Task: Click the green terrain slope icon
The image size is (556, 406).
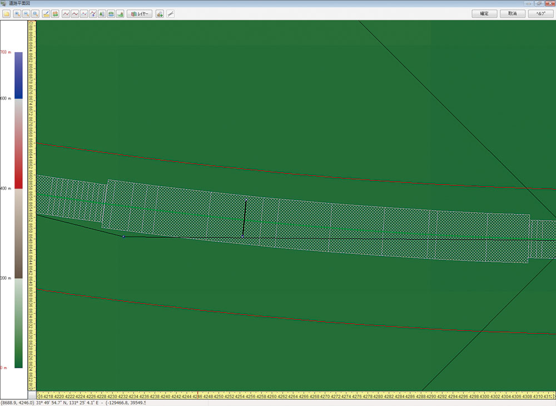Action: [x=120, y=14]
